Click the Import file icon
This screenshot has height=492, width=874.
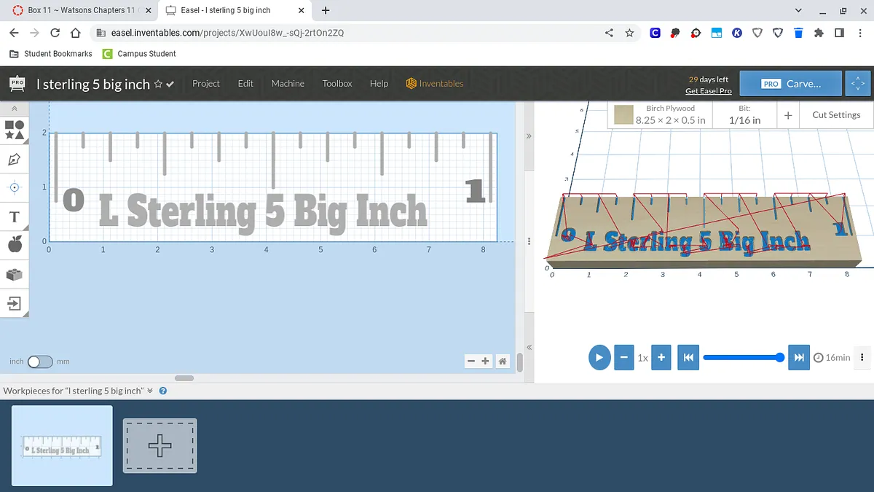pyautogui.click(x=15, y=302)
